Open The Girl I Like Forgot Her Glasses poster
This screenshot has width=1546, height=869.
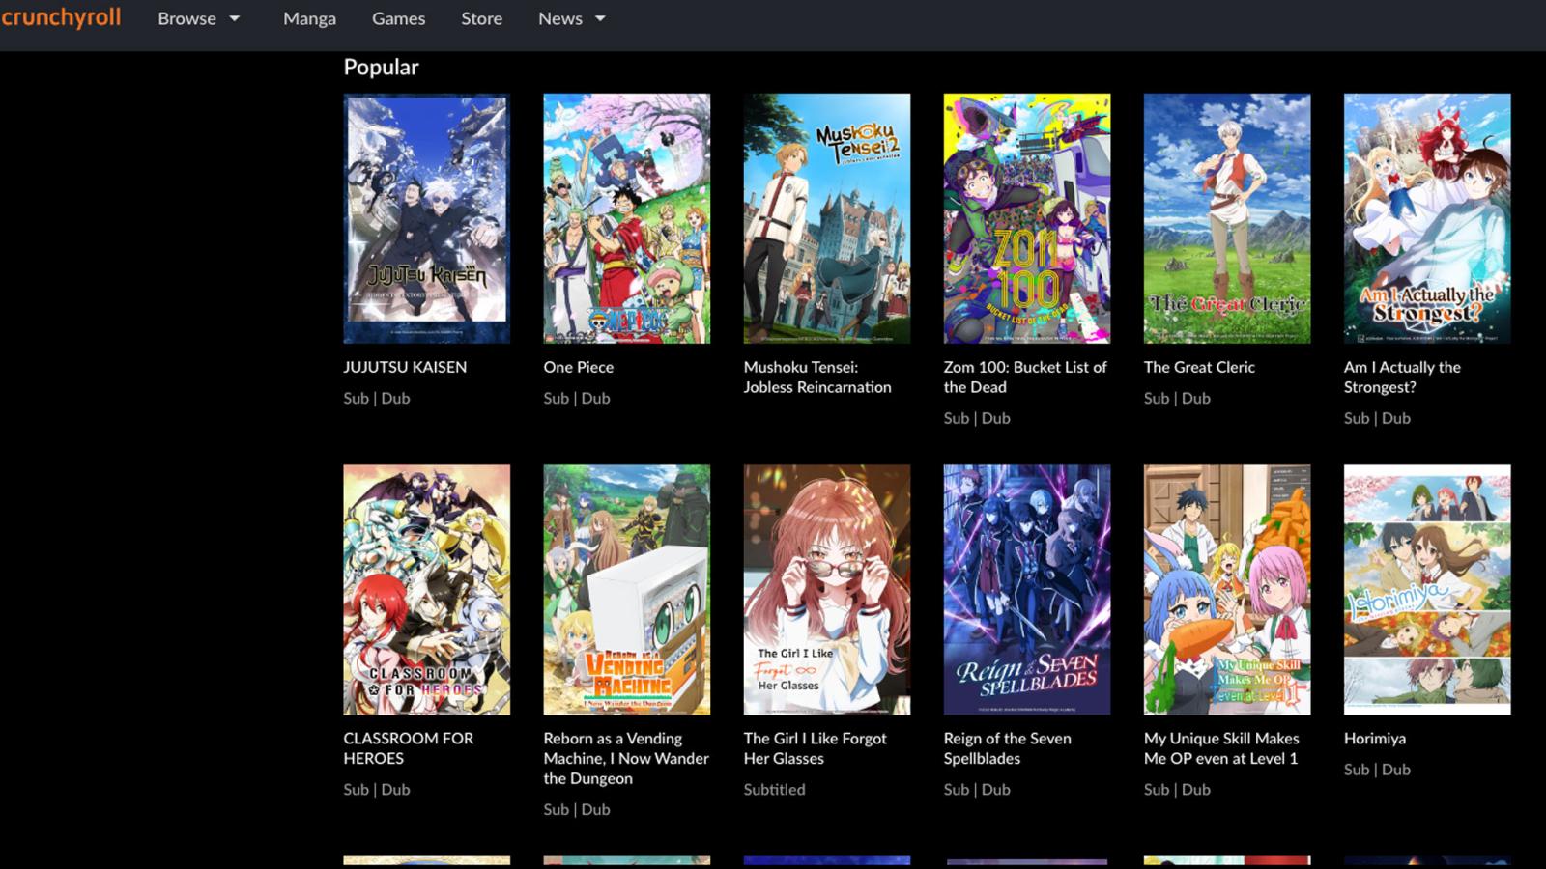pos(826,590)
